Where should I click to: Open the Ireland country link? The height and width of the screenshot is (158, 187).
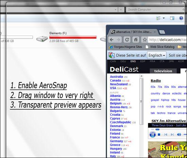(115, 153)
